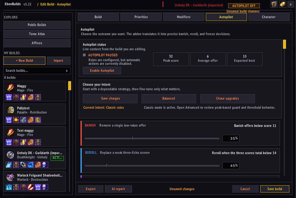Click the Autopilot panel scrollbar thumb
Image resolution: width=296 pixels, height=198 pixels.
click(284, 44)
